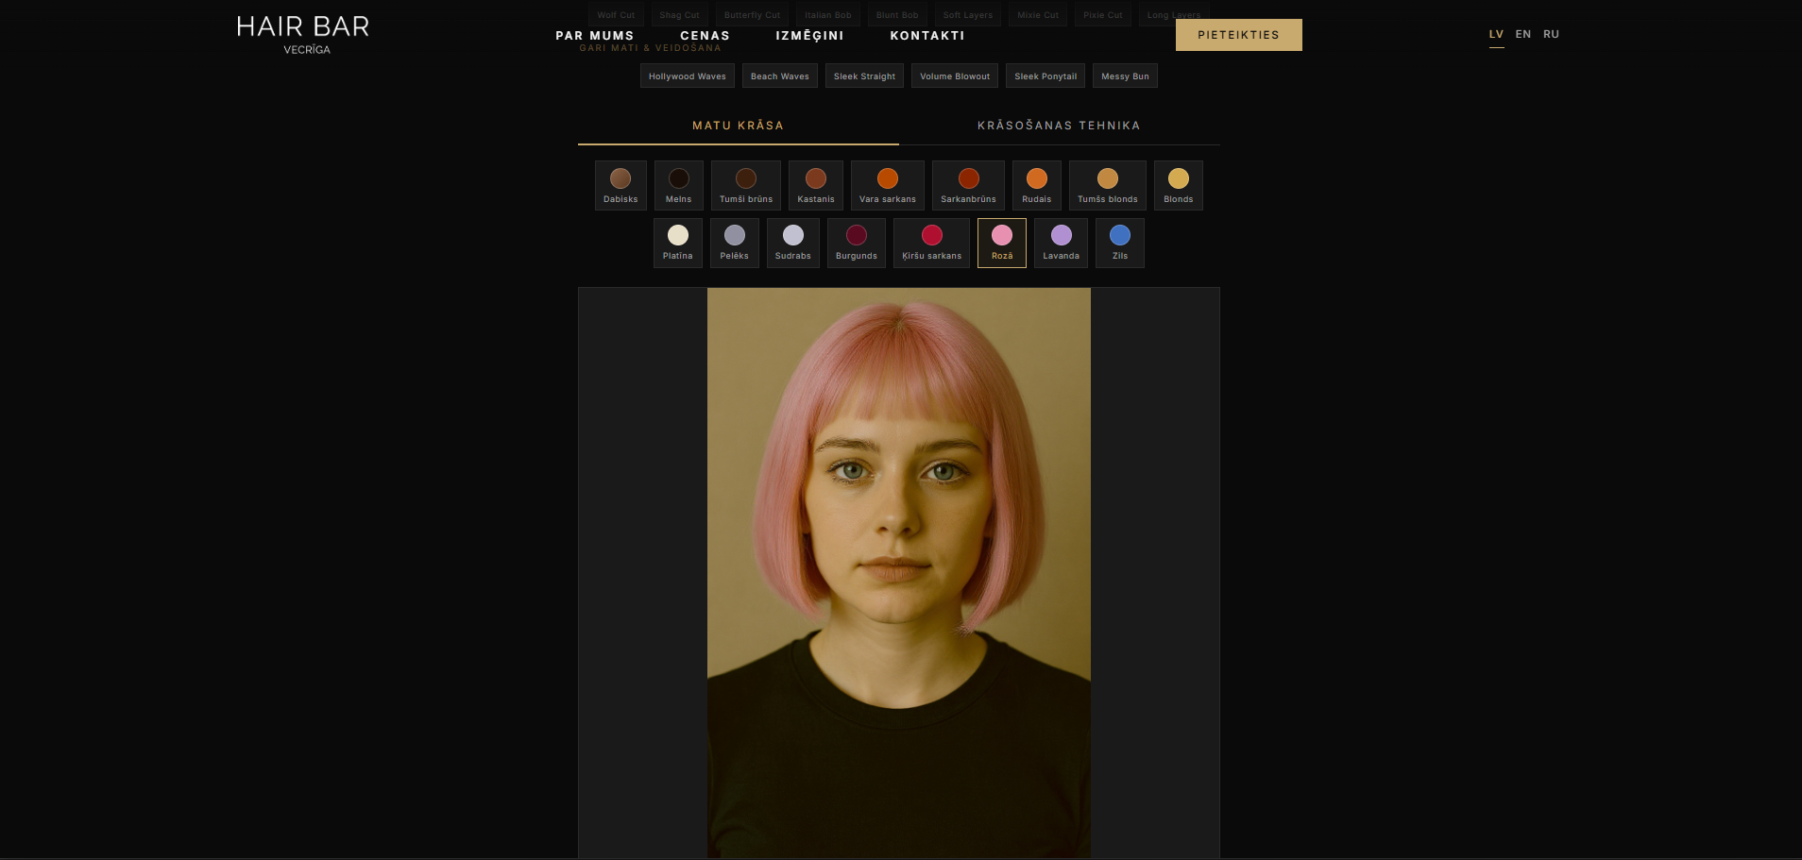Select the Volume Blowout style
Screen dimensions: 1802x860
click(955, 76)
